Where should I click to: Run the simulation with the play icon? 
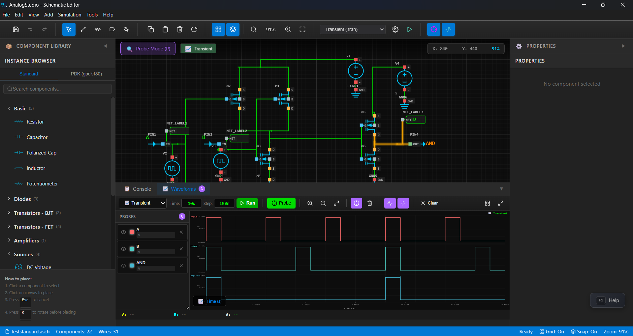[409, 29]
